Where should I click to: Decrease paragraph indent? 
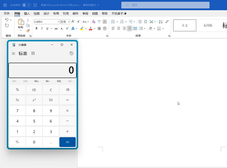click(140, 21)
